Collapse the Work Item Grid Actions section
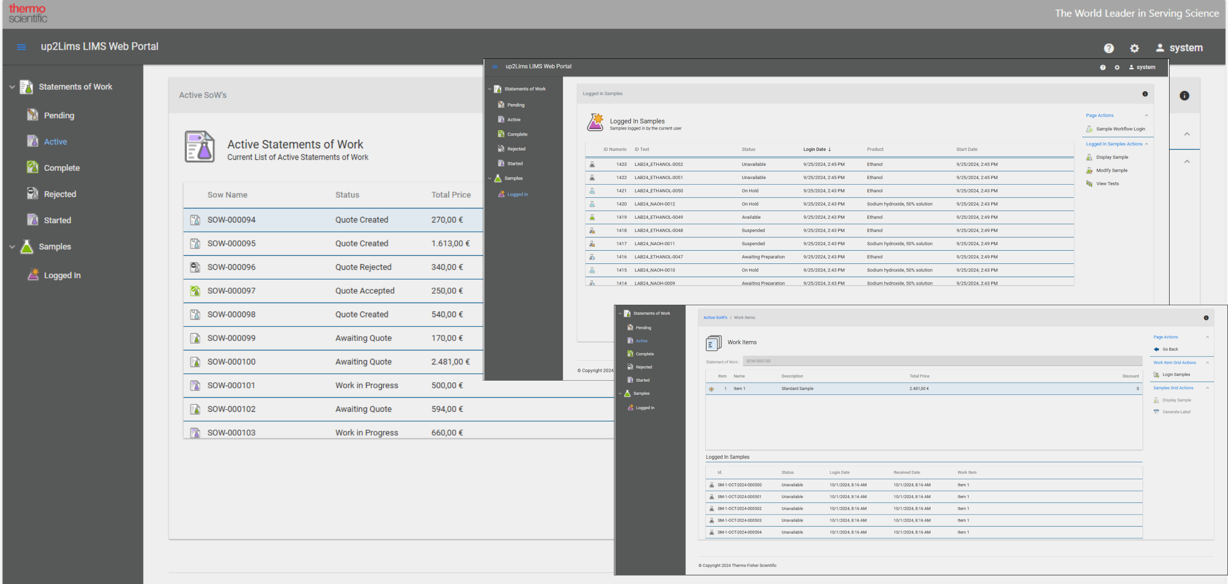 pos(1208,363)
